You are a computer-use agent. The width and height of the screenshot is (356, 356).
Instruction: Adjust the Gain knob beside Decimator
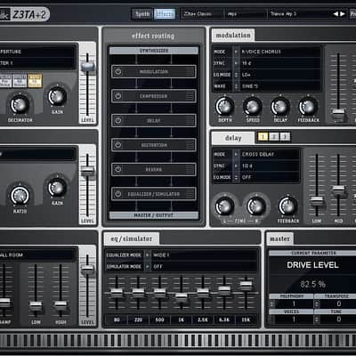tap(57, 96)
